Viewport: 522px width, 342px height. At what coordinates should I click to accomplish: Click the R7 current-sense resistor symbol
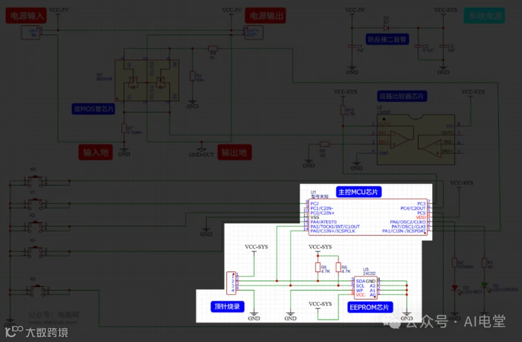(x=124, y=129)
